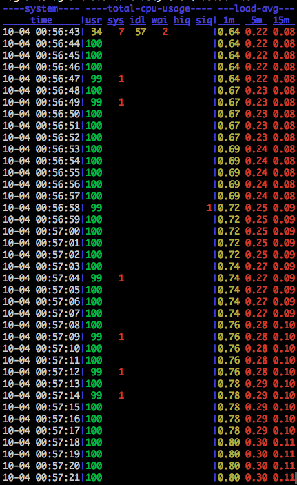
Task: Click 1m load 0.76 in 00:57:08 row
Action: click(229, 325)
